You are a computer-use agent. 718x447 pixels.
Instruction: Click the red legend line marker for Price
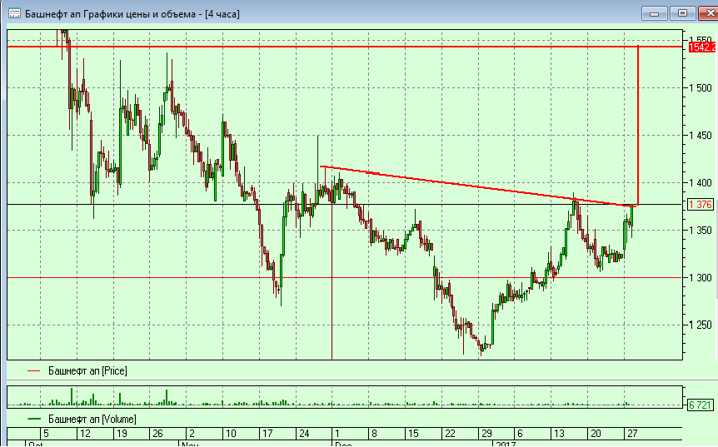tap(34, 371)
